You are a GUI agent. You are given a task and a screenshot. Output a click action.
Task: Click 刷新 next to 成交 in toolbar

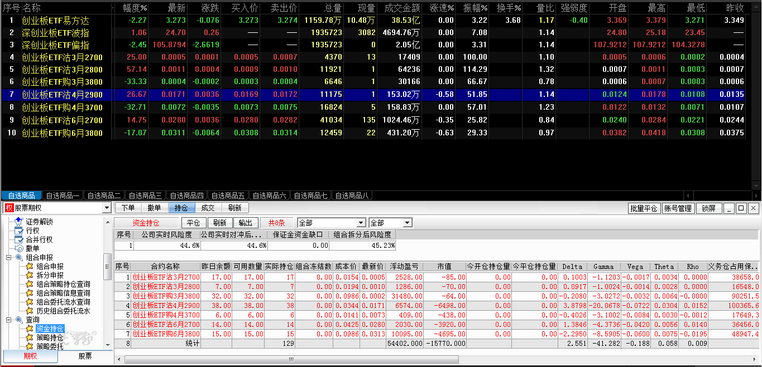[x=235, y=208]
